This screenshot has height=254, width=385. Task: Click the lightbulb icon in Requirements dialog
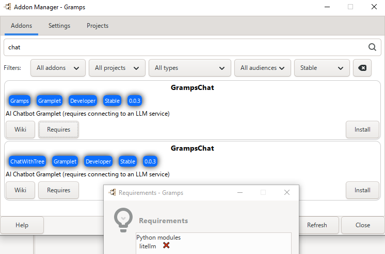(123, 220)
